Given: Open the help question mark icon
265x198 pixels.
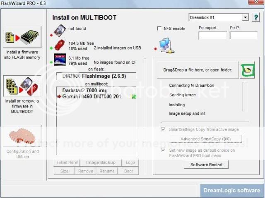Looking at the screenshot, I should coord(256,17).
